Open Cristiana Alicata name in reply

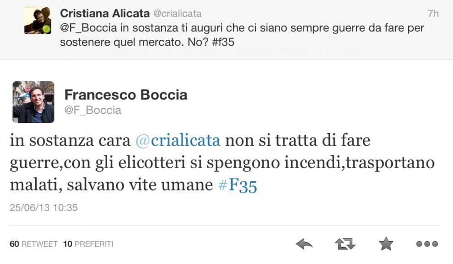(x=105, y=13)
